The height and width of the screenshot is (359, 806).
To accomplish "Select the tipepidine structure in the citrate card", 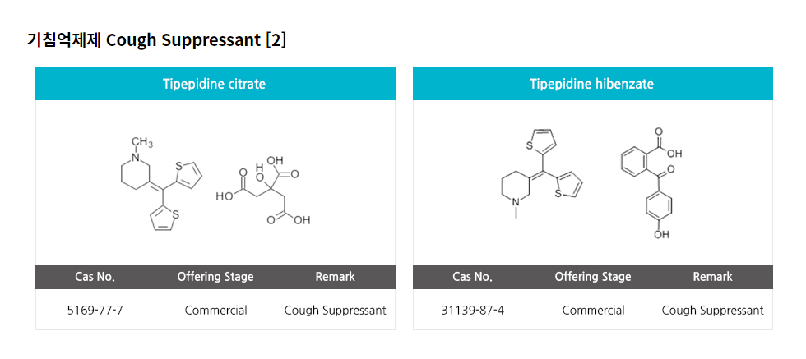I will (161, 184).
